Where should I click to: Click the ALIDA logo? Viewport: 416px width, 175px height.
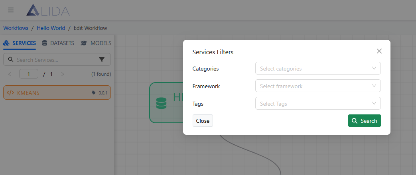tap(48, 10)
